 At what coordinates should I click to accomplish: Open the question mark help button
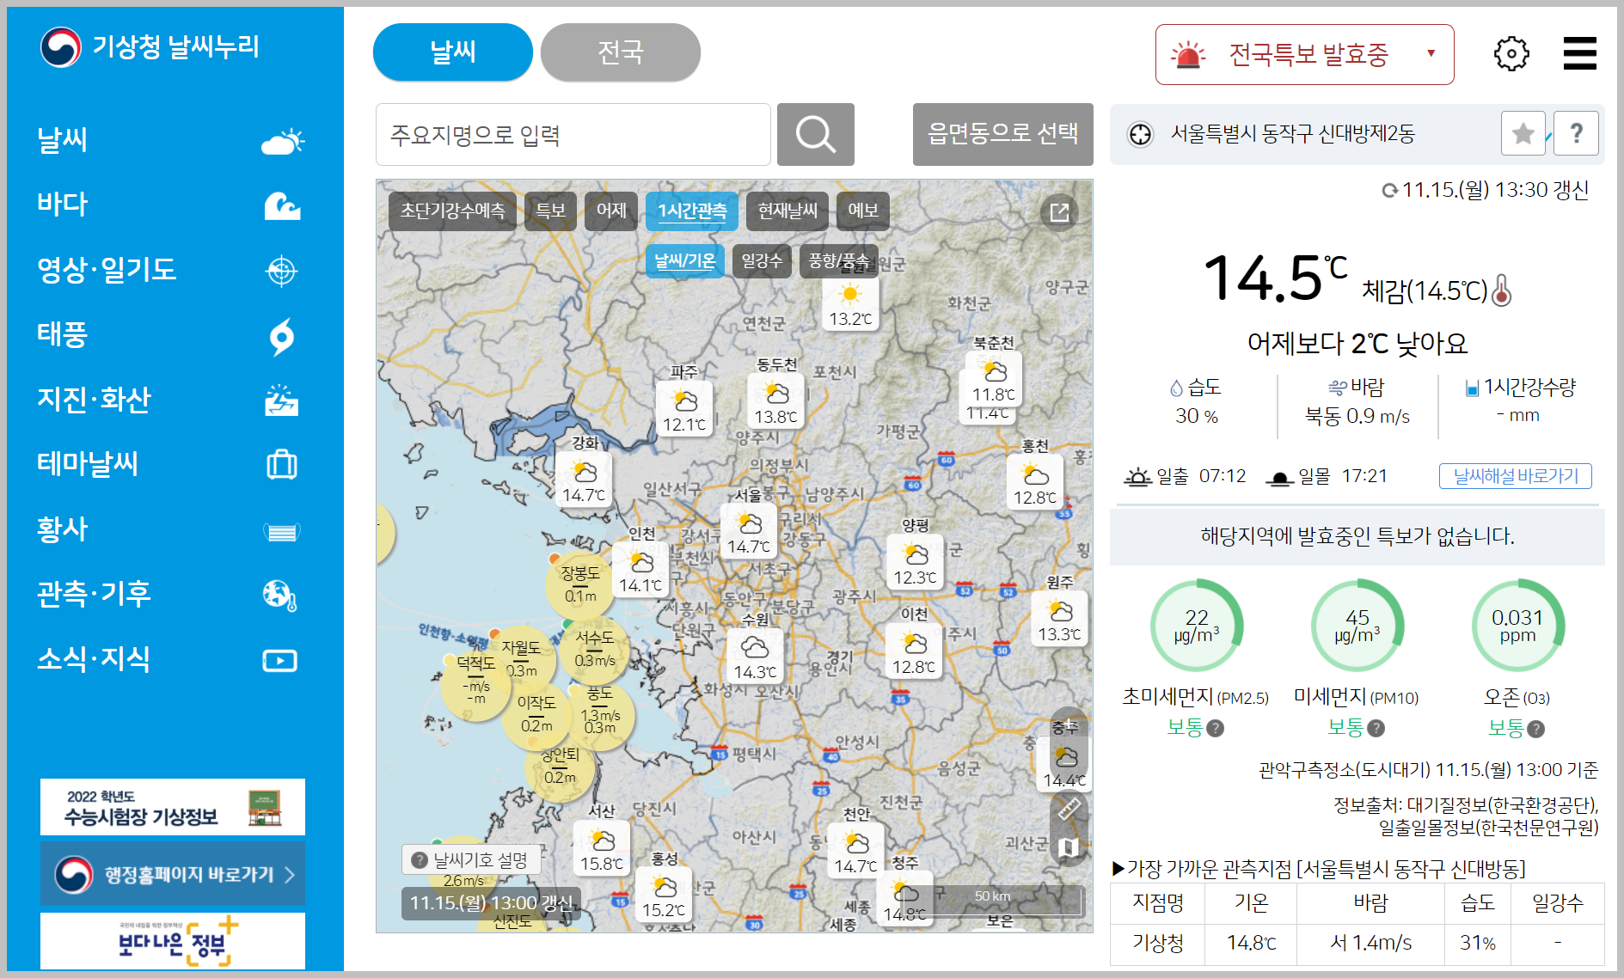(1576, 133)
